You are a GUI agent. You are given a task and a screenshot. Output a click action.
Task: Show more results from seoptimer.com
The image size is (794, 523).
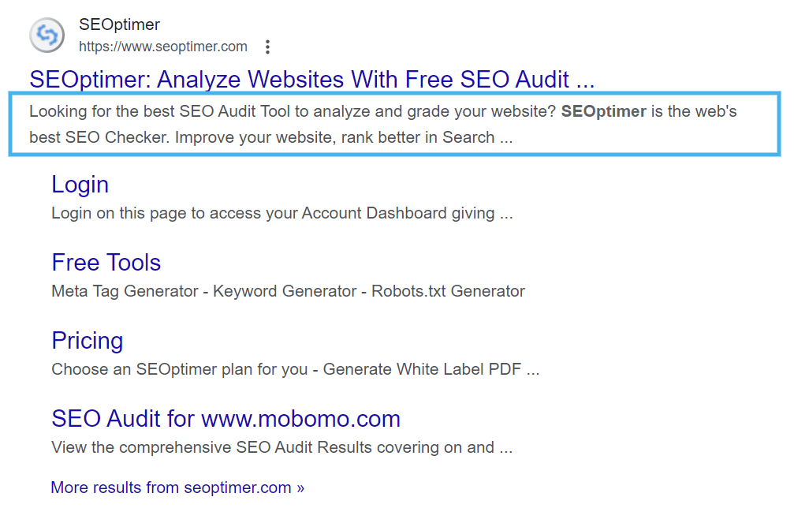[177, 488]
